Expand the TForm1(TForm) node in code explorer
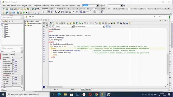Viewport: 173px width, 97px height. pyautogui.click(x=25, y=21)
